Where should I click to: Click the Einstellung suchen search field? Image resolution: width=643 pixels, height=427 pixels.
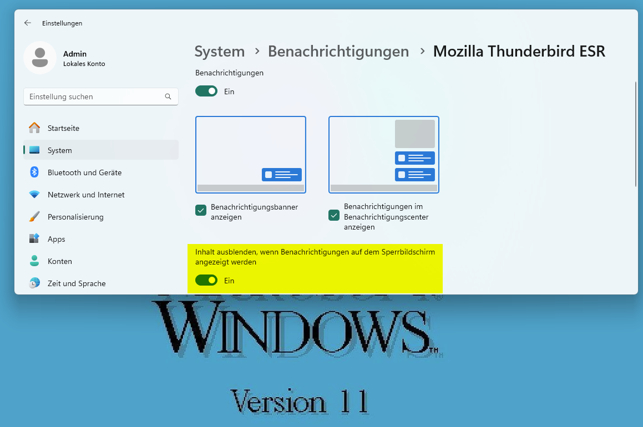click(x=101, y=96)
